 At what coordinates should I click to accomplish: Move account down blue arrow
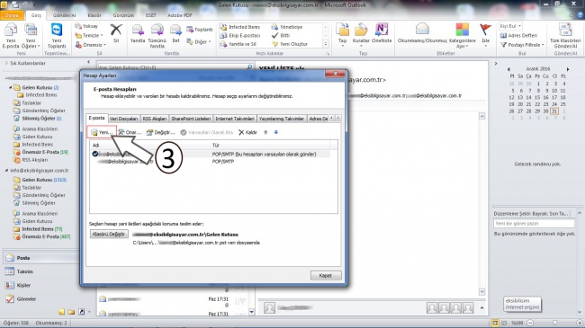276,132
